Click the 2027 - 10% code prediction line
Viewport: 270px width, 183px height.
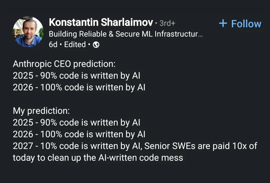click(x=135, y=146)
